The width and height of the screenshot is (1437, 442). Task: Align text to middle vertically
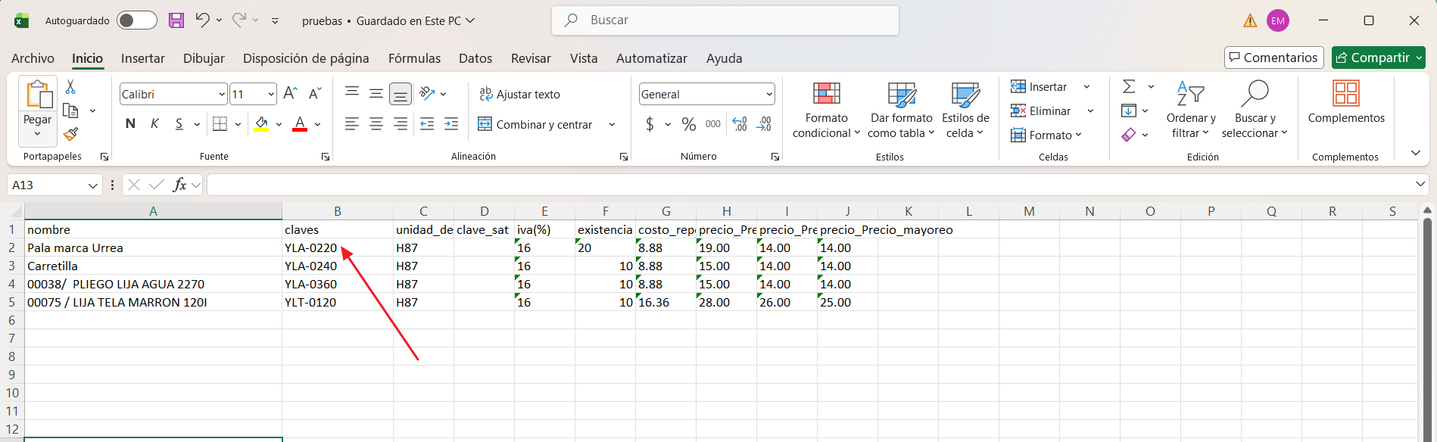click(376, 93)
